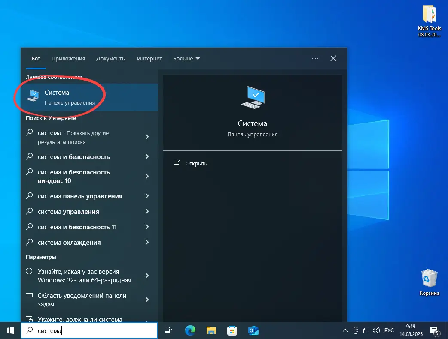Expand the Больше filter dropdown
The width and height of the screenshot is (448, 339).
tap(186, 58)
